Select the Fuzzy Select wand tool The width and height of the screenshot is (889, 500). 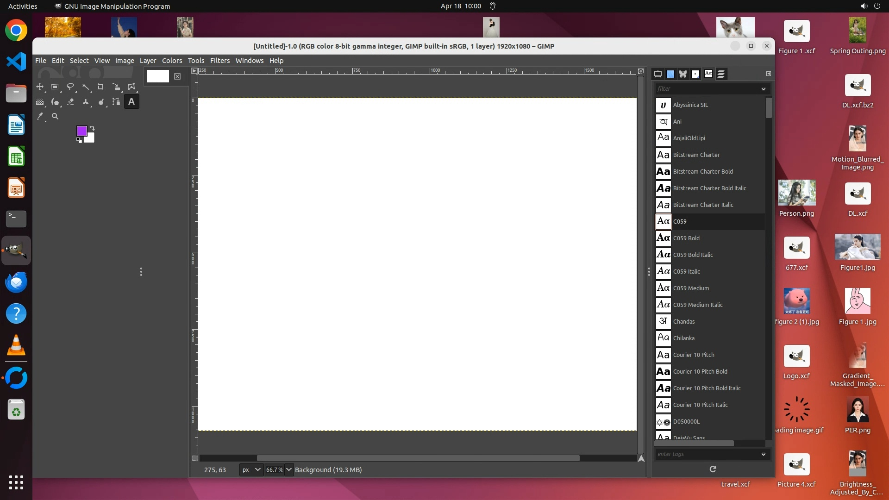86,87
